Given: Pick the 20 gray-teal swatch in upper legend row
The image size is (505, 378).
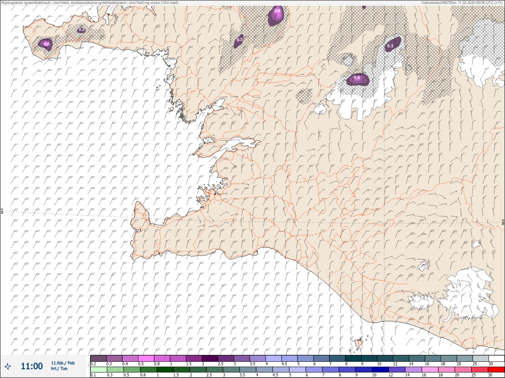Looking at the screenshot, I should pyautogui.click(x=466, y=358).
